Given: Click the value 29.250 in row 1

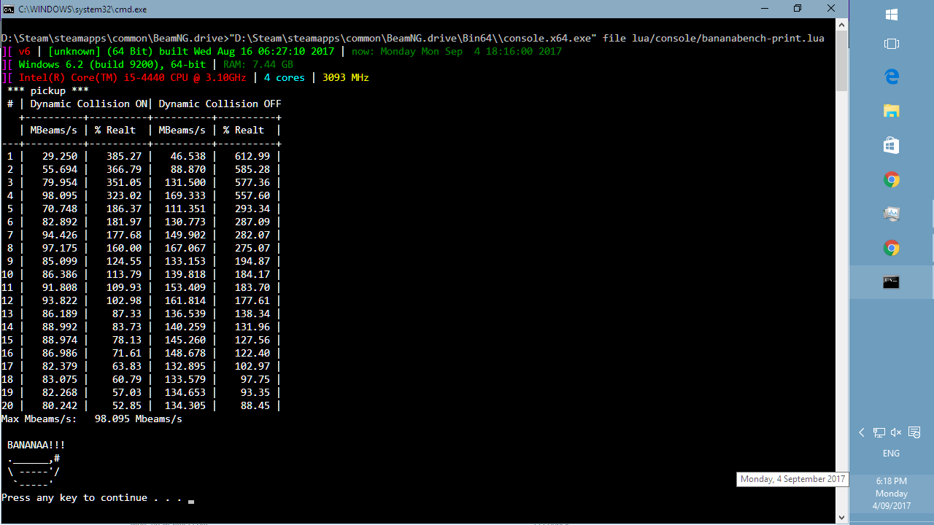Looking at the screenshot, I should (x=60, y=156).
